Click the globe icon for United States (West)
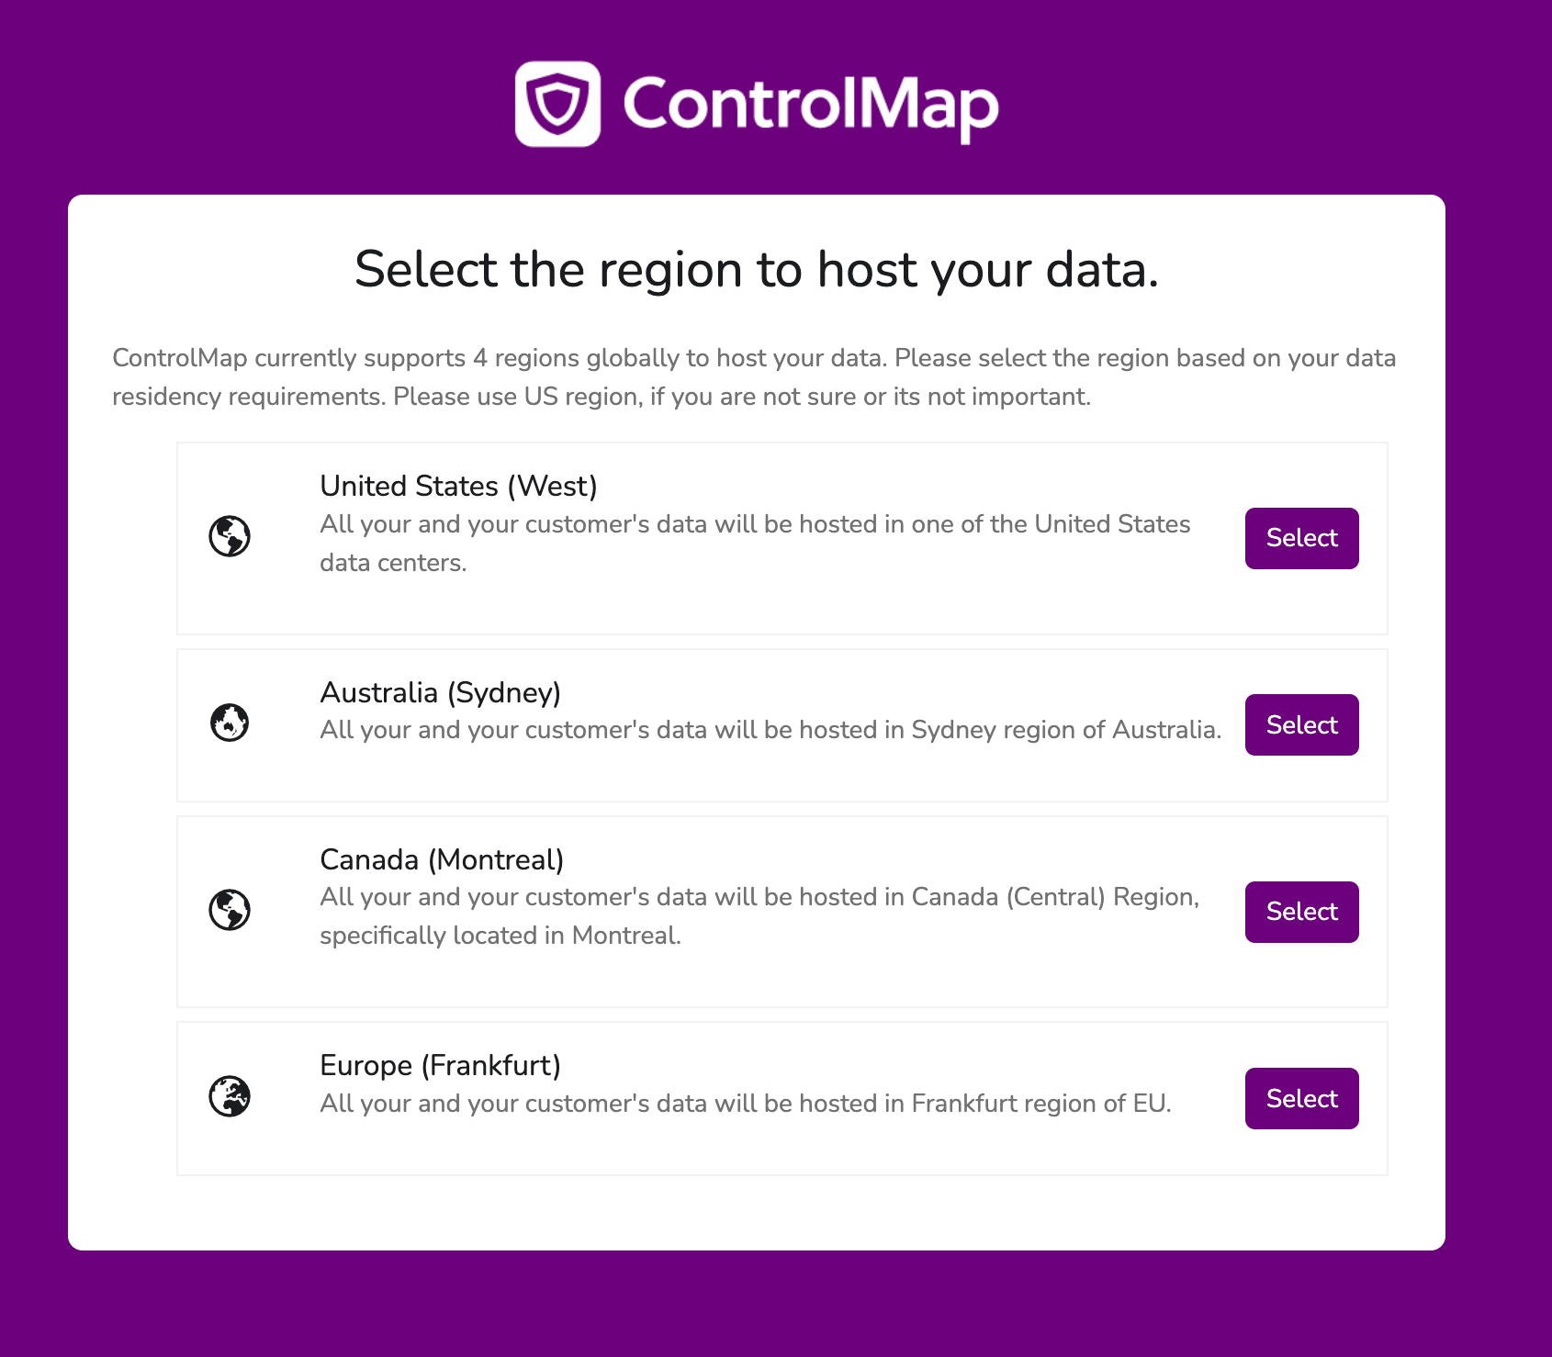Screen dimensions: 1552x1357 click(230, 537)
